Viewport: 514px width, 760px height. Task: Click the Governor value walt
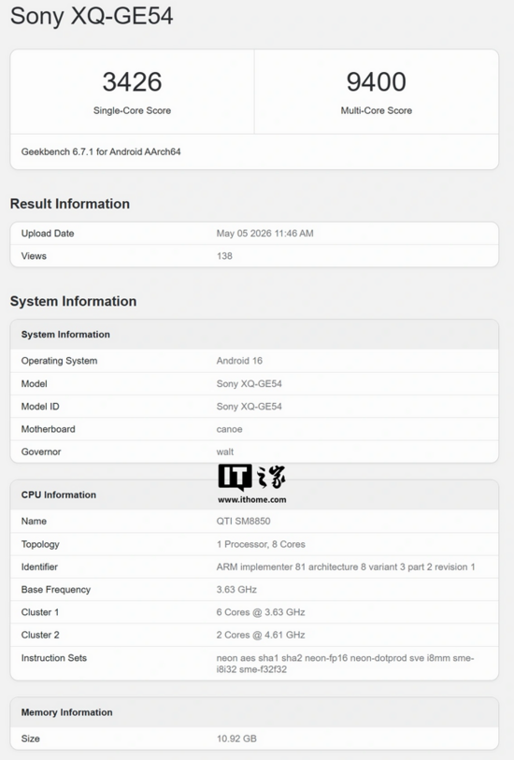click(225, 452)
